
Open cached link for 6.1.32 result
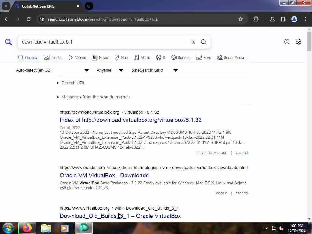click(x=242, y=153)
